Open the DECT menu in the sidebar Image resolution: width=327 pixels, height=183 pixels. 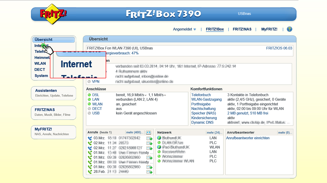pos(40,70)
